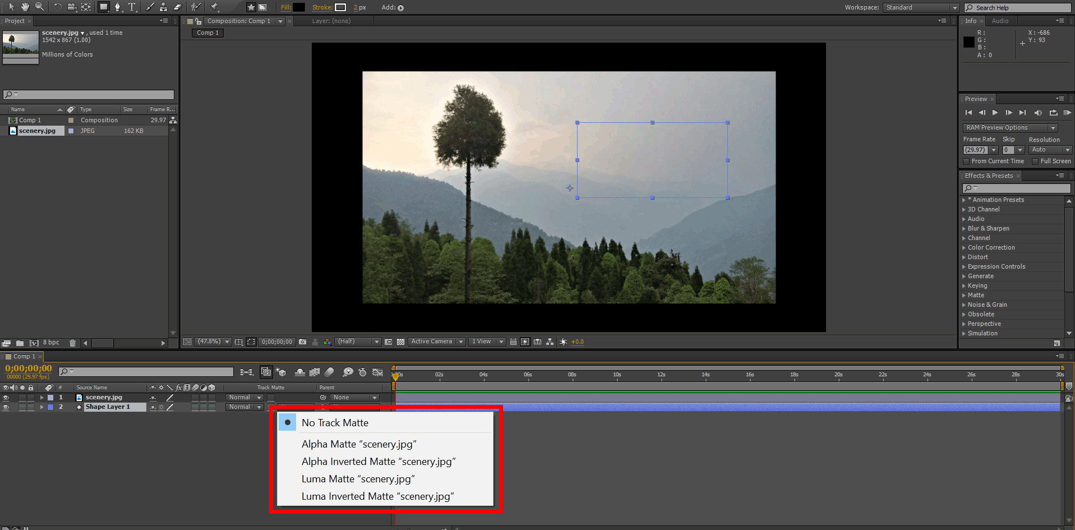
Task: Open the Graph Editor in the timeline
Action: tap(378, 372)
